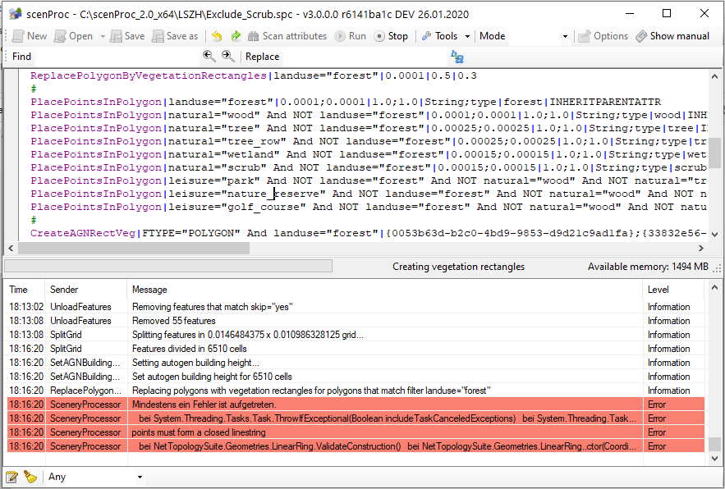Maximize the scenProc window
The image size is (725, 489).
(666, 13)
